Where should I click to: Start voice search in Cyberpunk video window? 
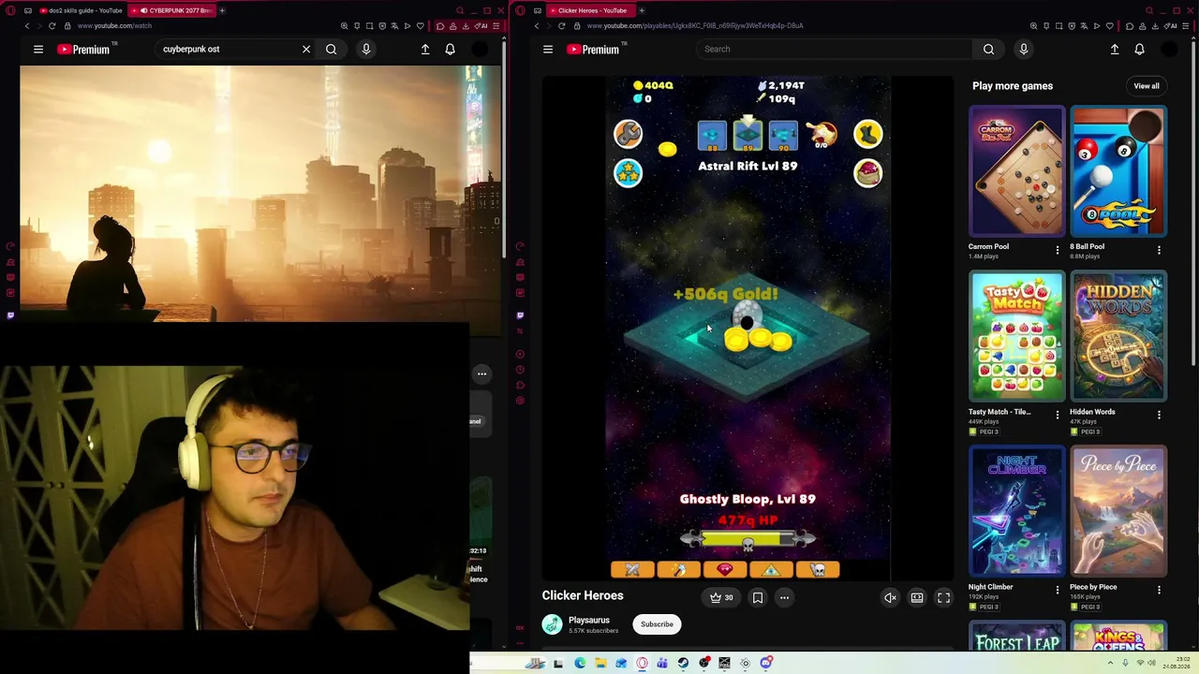(x=366, y=50)
